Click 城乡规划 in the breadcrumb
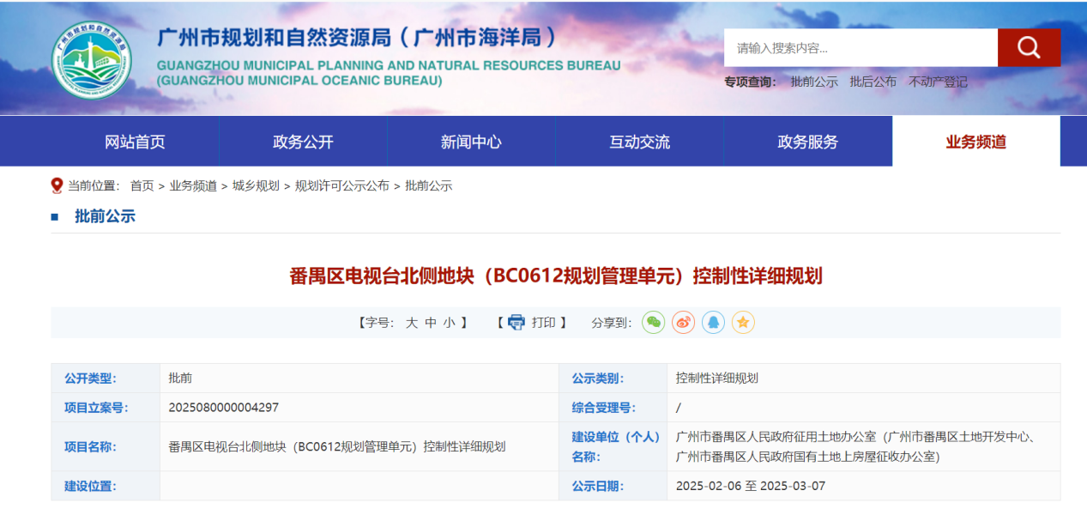The width and height of the screenshot is (1087, 515). pos(256,185)
